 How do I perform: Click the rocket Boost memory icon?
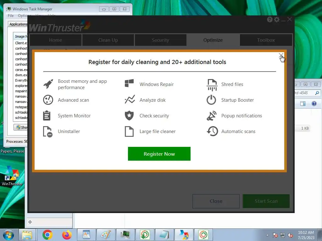point(48,84)
